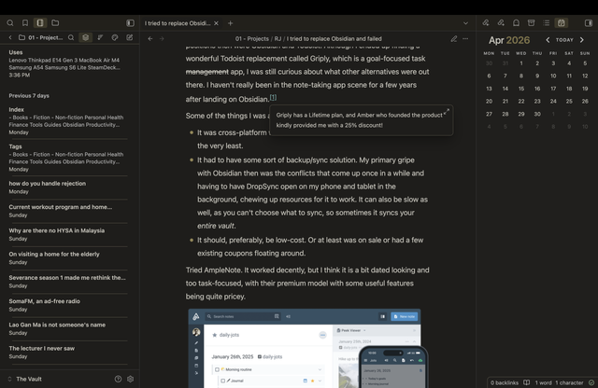598x388 pixels.
Task: Open 'Severance season 1 made me rethink the...'
Action: click(68, 282)
